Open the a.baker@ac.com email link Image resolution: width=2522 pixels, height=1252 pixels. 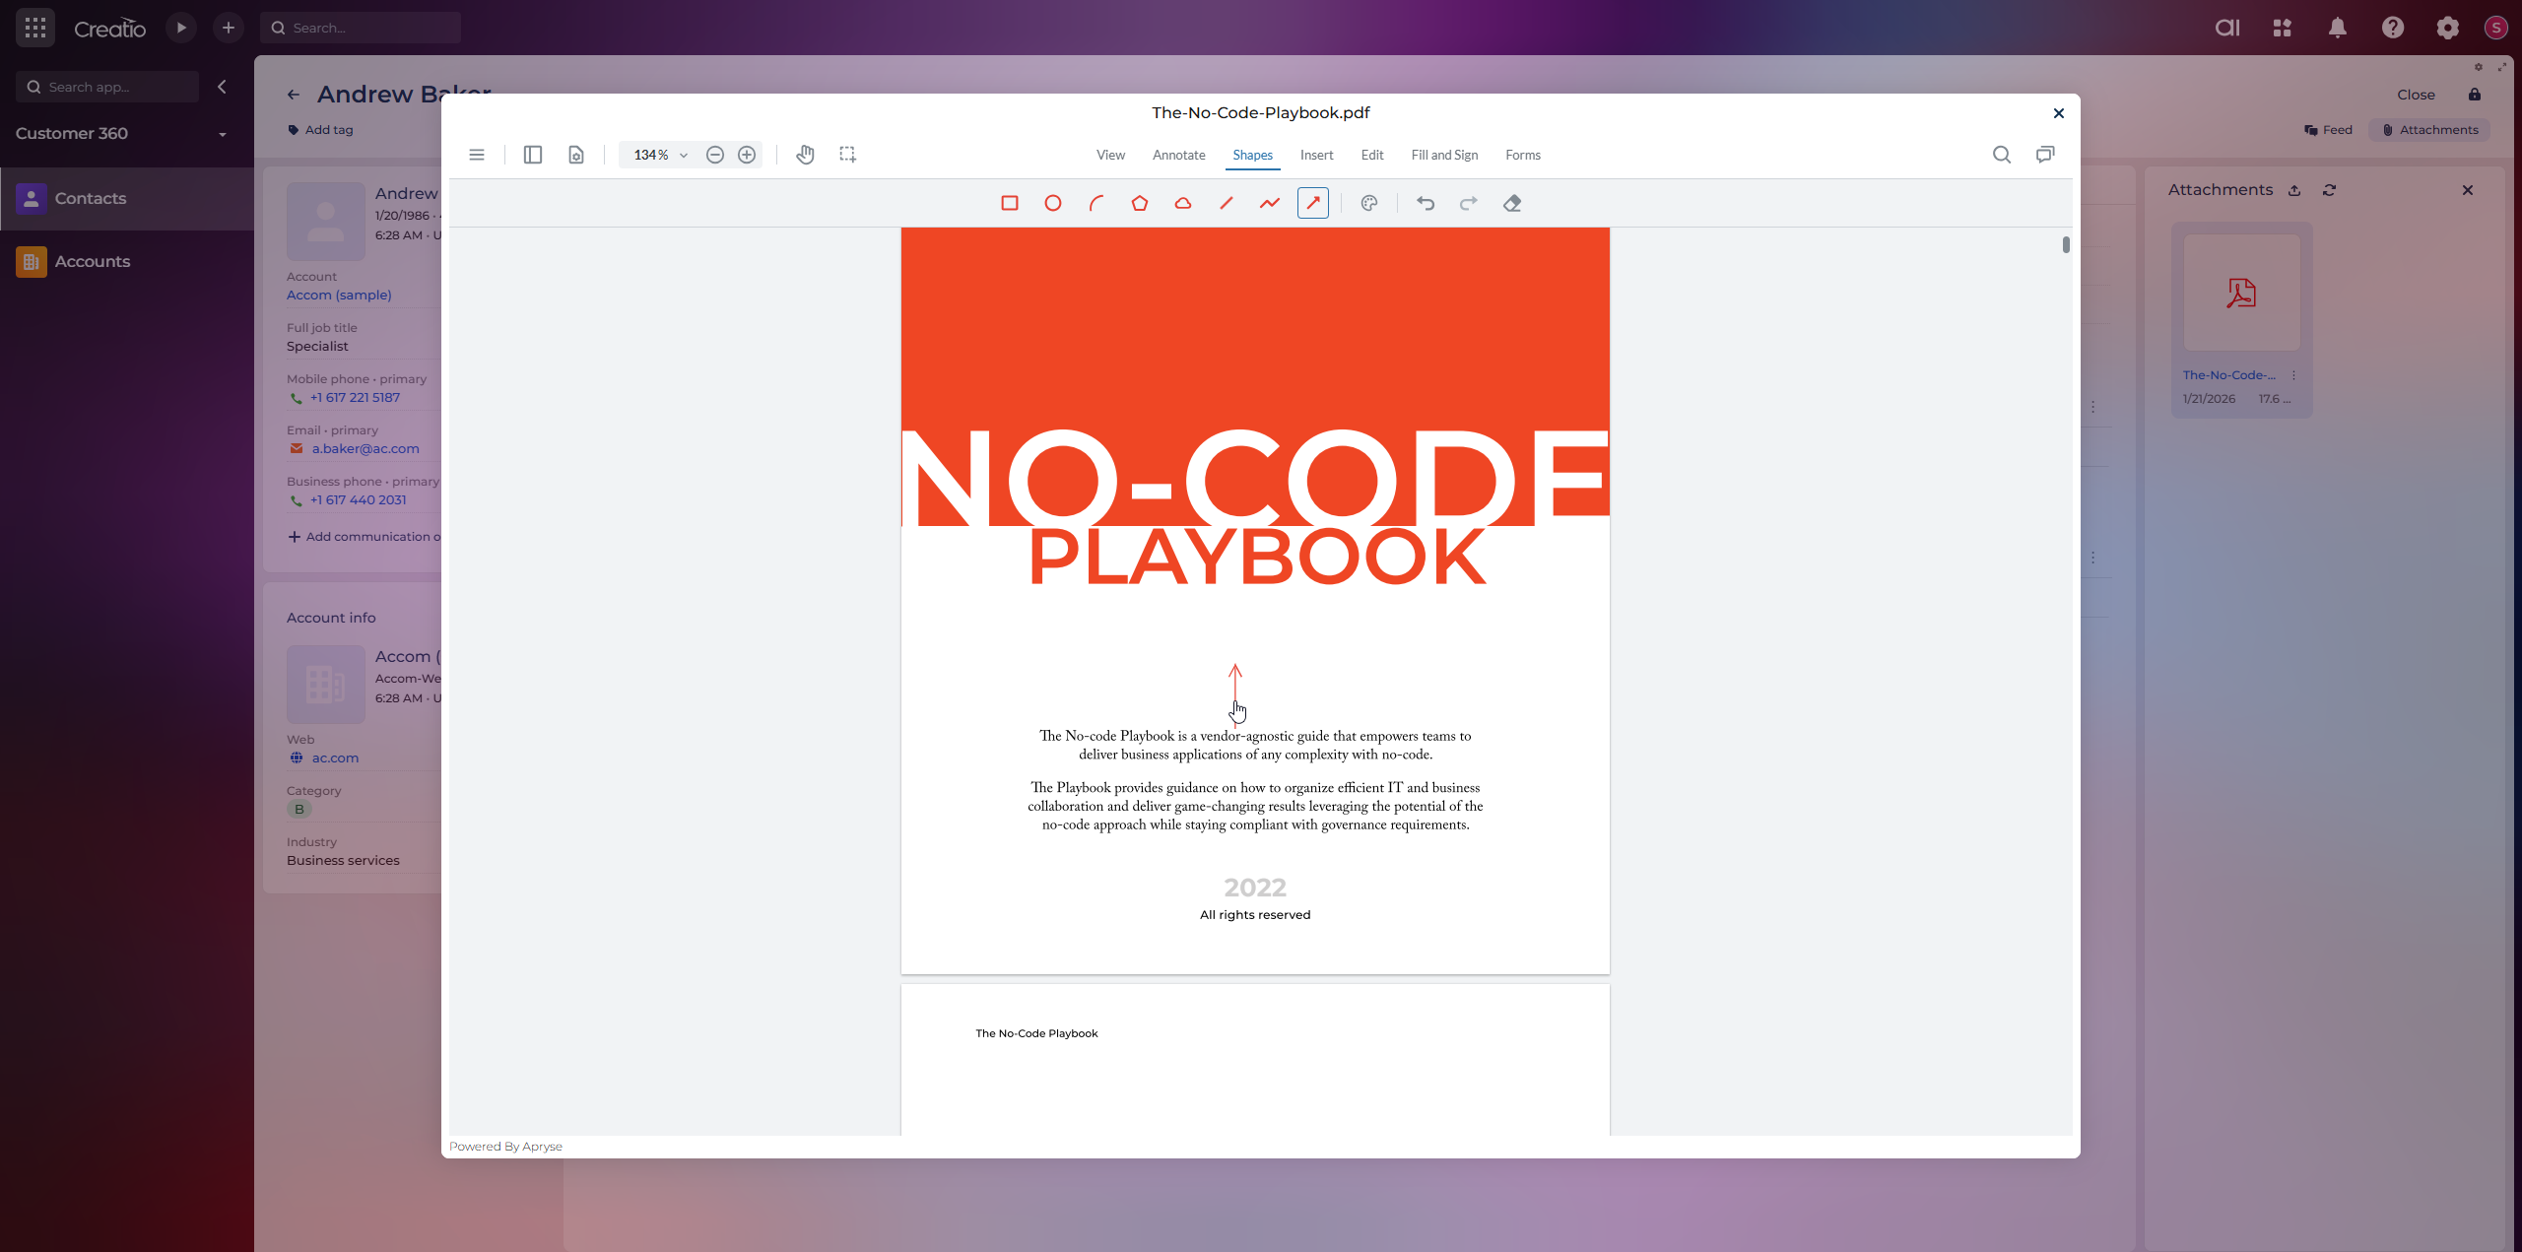(365, 448)
